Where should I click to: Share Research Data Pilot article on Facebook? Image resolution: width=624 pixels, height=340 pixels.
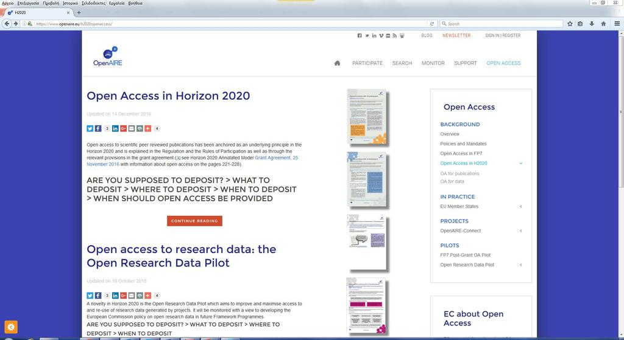98,296
